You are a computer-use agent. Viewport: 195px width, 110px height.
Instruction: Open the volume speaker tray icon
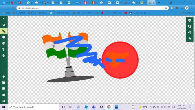pyautogui.click(x=165, y=107)
